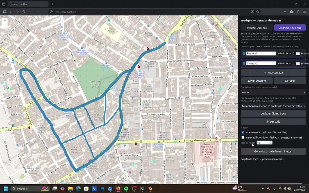The width and height of the screenshot is (309, 193).
Task: Open the browser downloads panel
Action: coord(285,12)
